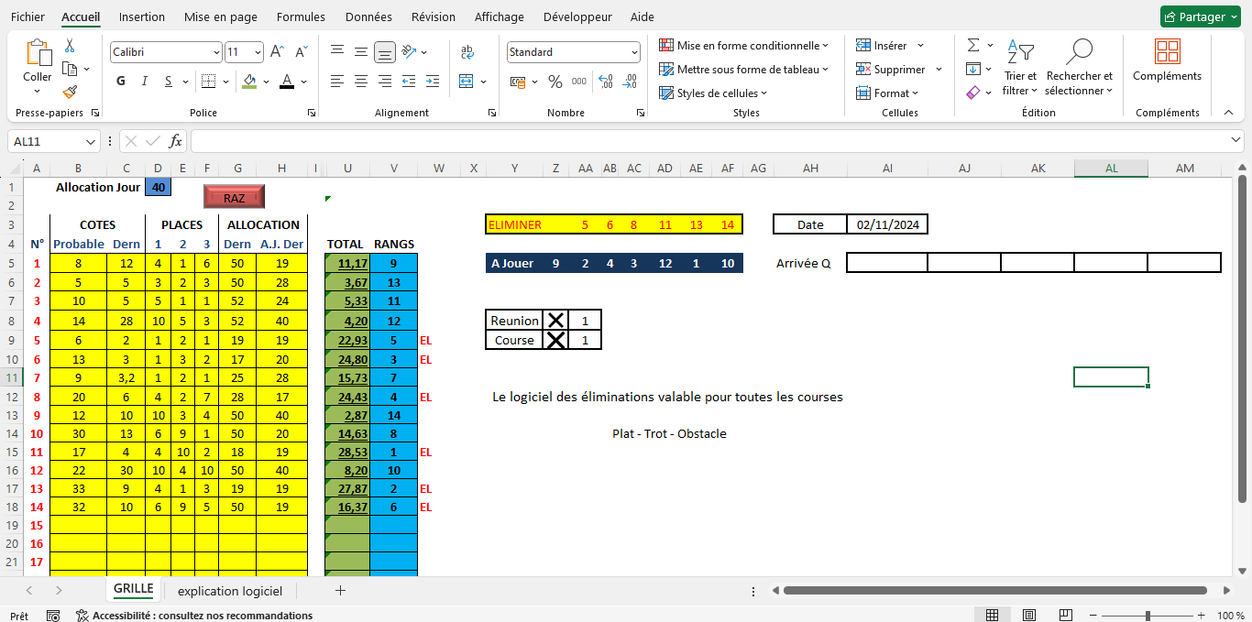Image resolution: width=1252 pixels, height=622 pixels.
Task: Apply percent style format
Action: pos(555,82)
